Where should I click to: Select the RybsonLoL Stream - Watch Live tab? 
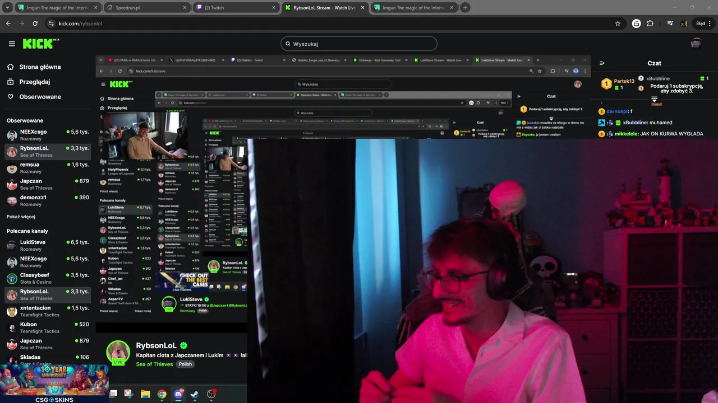point(325,8)
